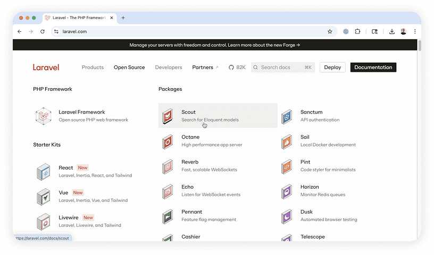Open the browser profile avatar
The height and width of the screenshot is (255, 434).
pyautogui.click(x=403, y=31)
